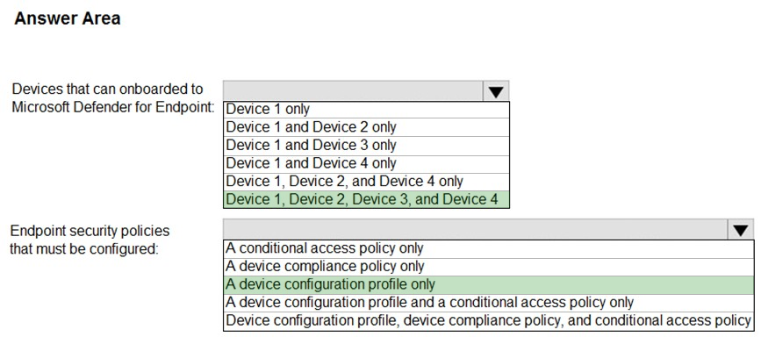Pick highlighted 'A device configuration profile only'
The image size is (761, 337).
click(x=489, y=284)
